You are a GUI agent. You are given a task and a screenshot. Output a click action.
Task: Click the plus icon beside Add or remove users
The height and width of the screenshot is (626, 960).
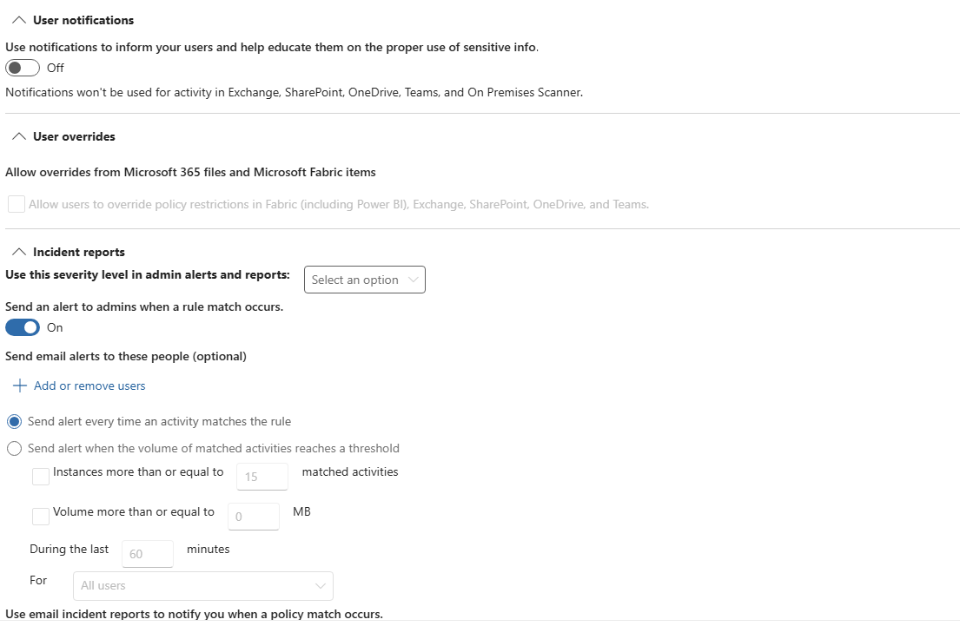click(x=20, y=385)
